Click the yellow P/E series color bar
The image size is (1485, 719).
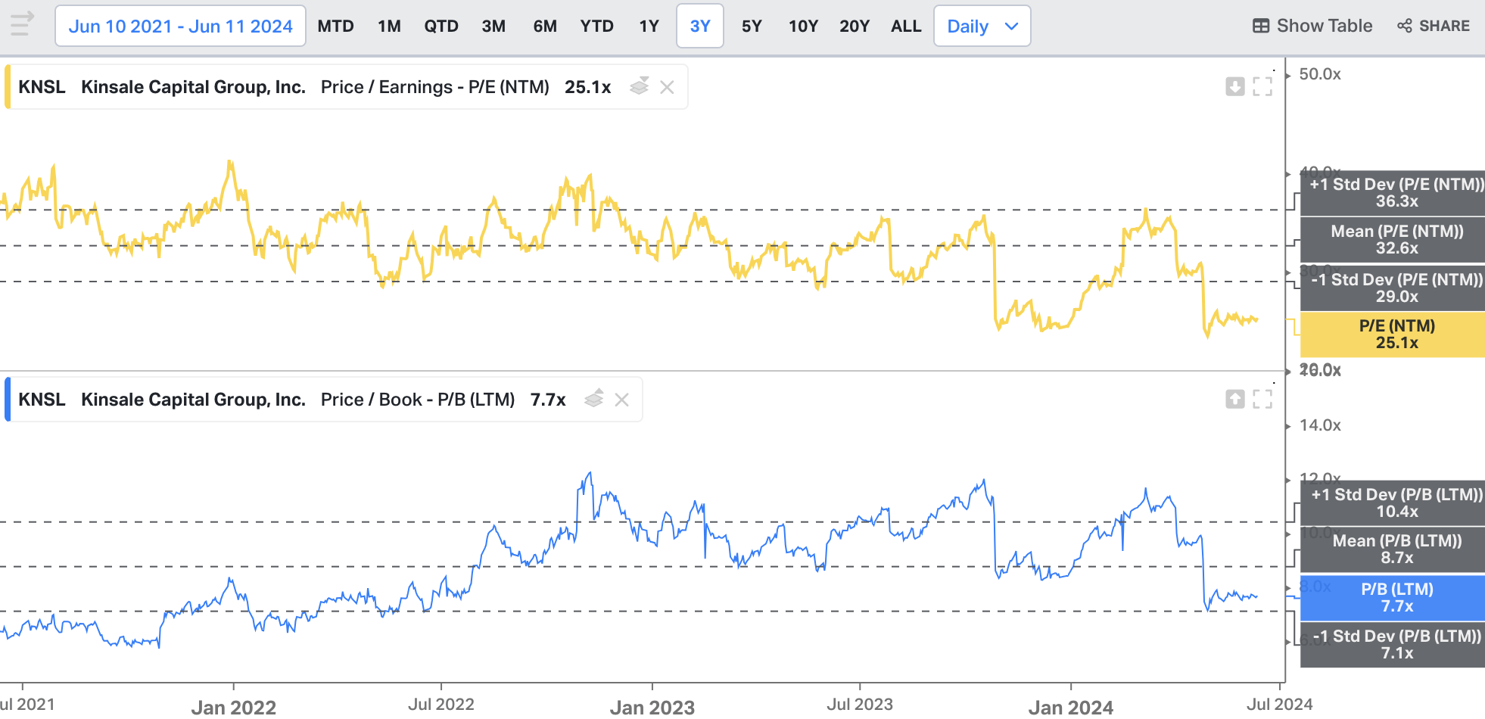8,87
